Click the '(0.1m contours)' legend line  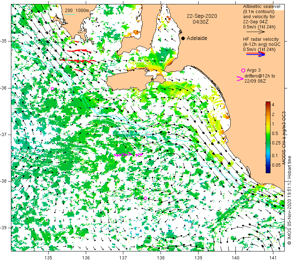click(x=259, y=12)
